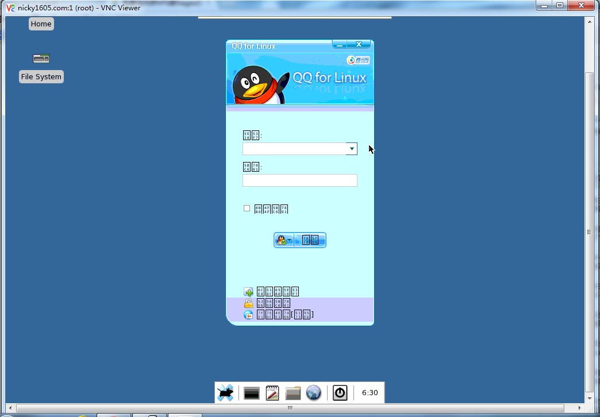The height and width of the screenshot is (417, 600).
Task: Click the VNC scrollbar up arrow
Action: 589,22
